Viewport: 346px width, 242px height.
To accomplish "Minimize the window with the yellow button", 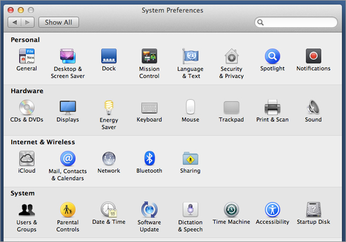I will [21, 10].
